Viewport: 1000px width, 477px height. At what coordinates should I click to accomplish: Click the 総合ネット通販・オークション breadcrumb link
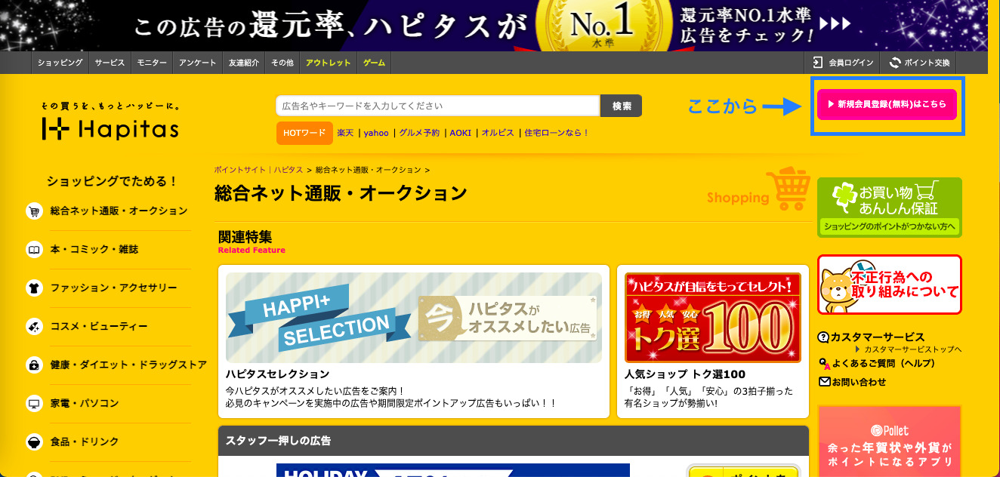[368, 171]
